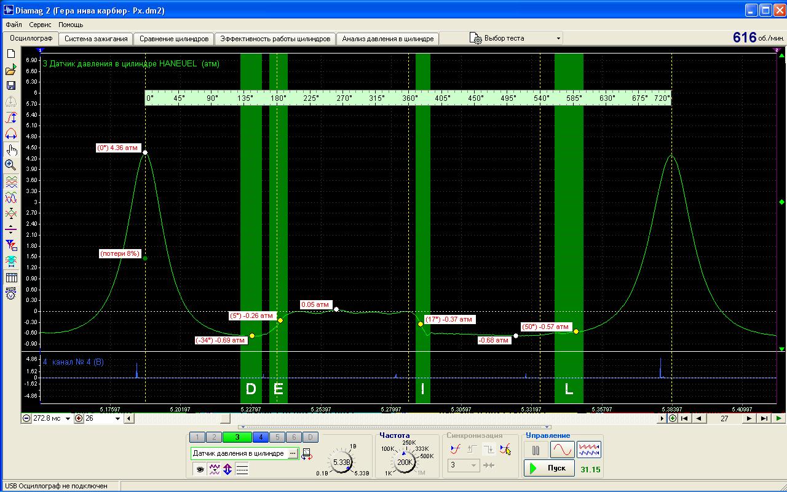Click the 5.33В voltage range knob
This screenshot has width=787, height=492.
tap(341, 462)
